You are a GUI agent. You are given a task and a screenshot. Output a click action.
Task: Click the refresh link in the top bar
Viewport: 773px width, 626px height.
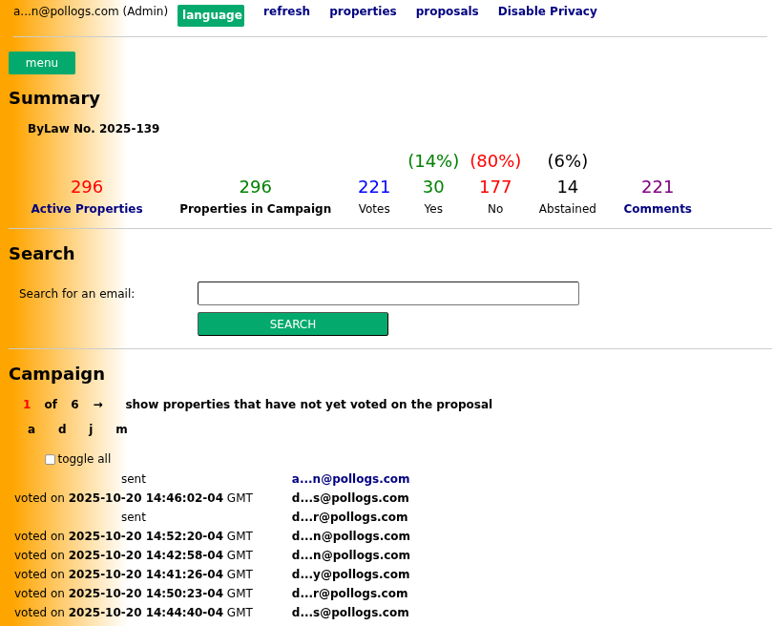[286, 10]
